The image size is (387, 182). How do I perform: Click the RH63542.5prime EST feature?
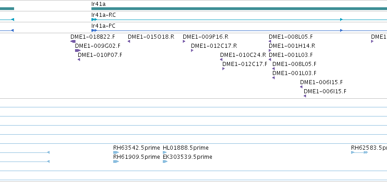tap(116, 152)
